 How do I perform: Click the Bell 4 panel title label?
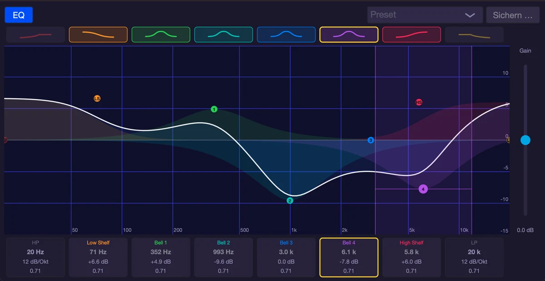pyautogui.click(x=349, y=243)
